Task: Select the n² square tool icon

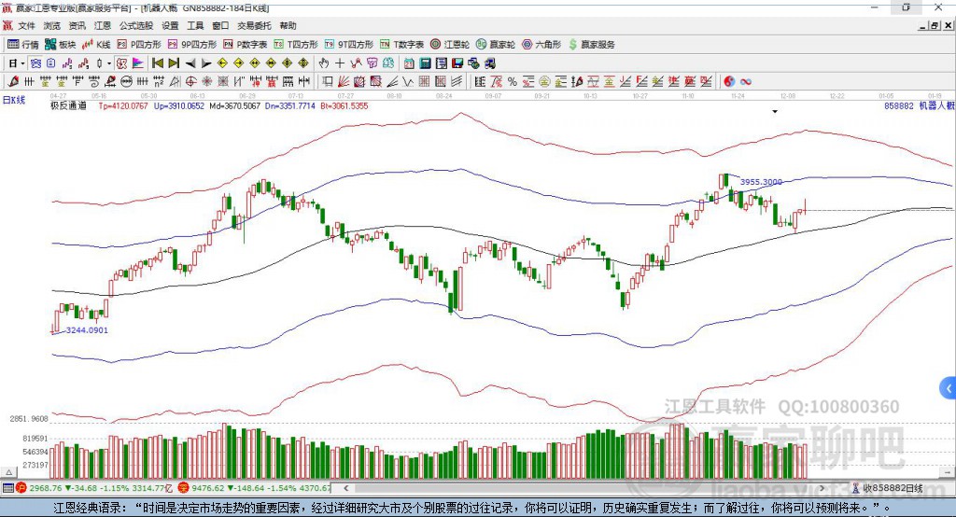Action: (x=159, y=81)
